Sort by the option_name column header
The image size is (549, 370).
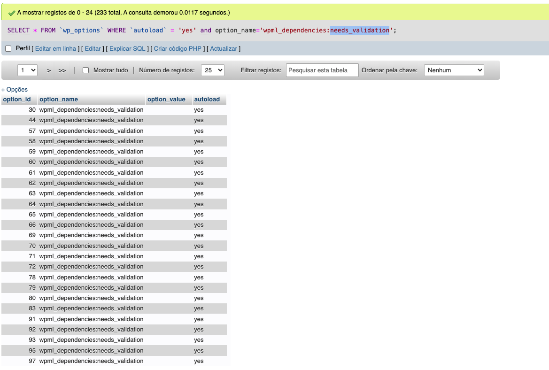pyautogui.click(x=59, y=100)
